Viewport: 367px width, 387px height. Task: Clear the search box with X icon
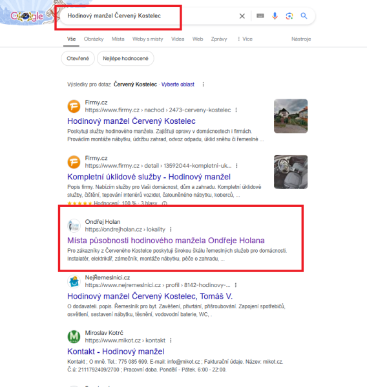242,16
